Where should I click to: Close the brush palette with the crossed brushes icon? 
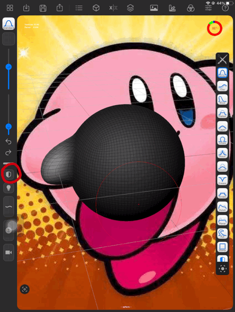coord(222,59)
